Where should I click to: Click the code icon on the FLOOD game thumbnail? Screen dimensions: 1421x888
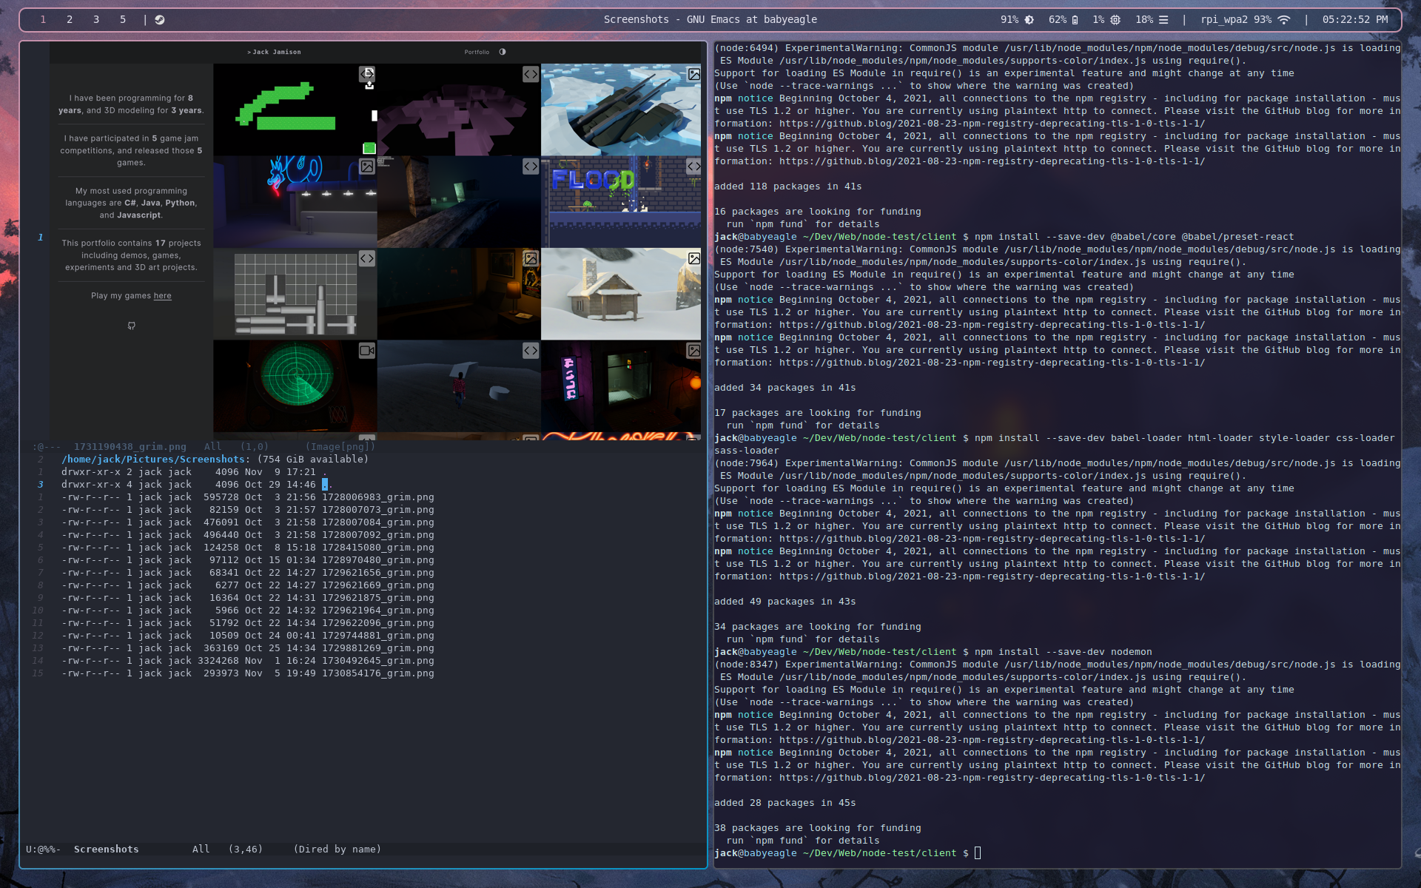coord(694,166)
